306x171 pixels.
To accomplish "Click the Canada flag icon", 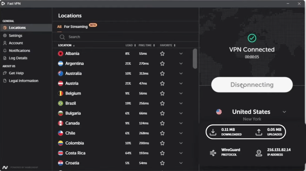I will pos(60,123).
